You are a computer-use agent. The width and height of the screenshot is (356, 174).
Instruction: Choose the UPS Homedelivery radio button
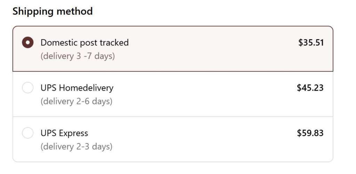[27, 88]
